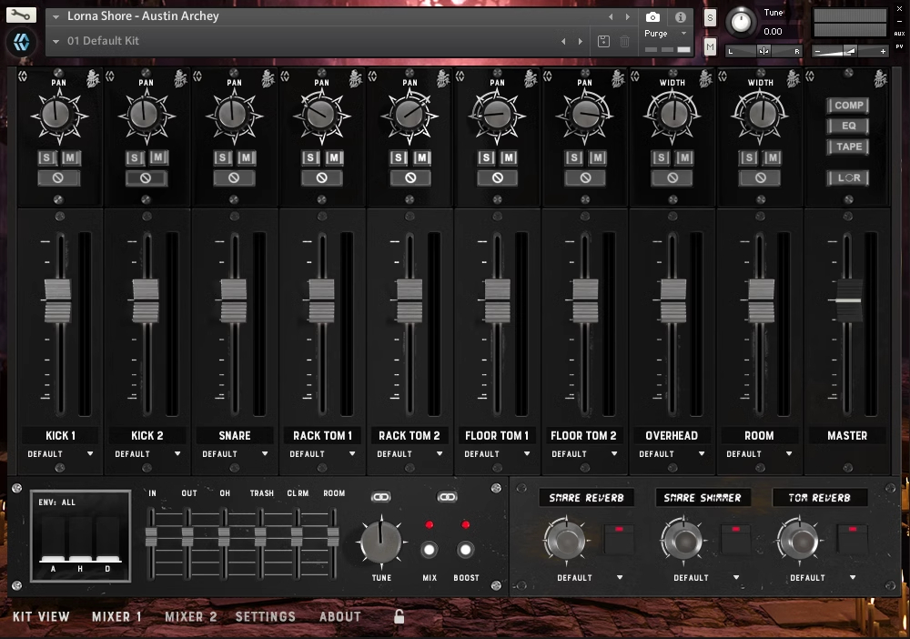Viewport: 910px width, 639px height.
Task: Open the About tab
Action: pos(340,616)
